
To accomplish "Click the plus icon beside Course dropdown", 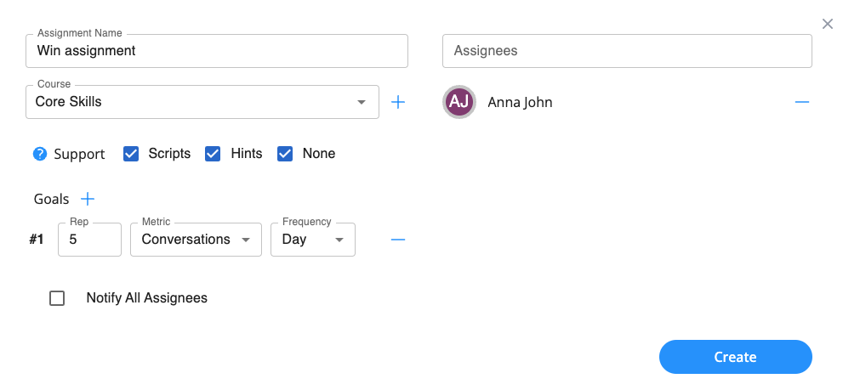I will [398, 102].
